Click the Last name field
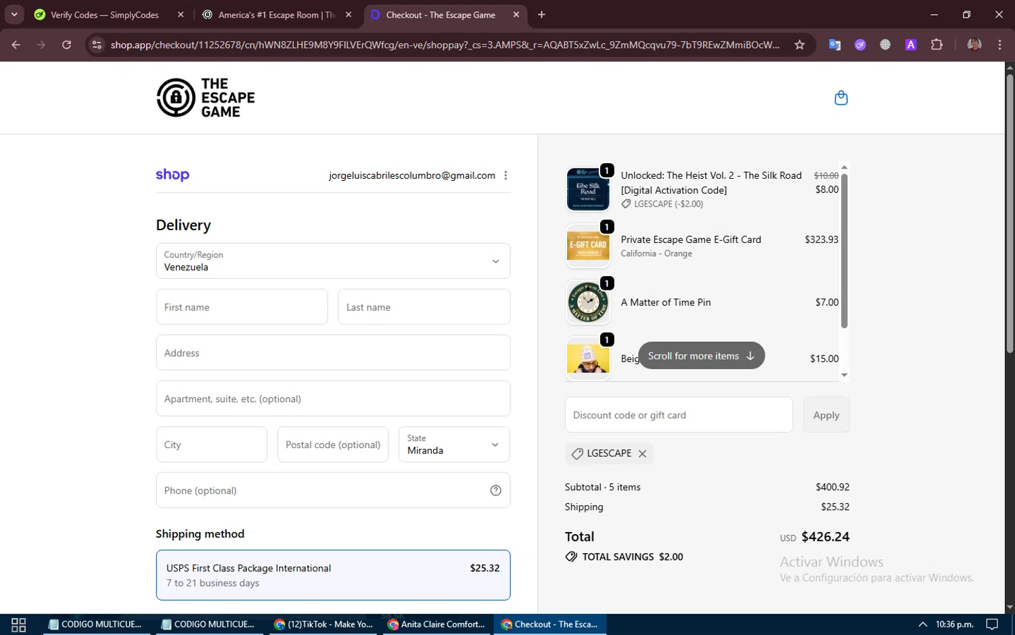The image size is (1015, 635). point(424,307)
